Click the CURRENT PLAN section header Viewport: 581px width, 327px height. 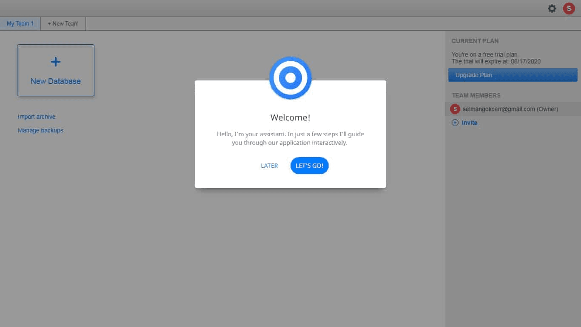pos(475,41)
